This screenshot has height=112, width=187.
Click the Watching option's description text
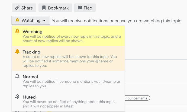coord(72,39)
